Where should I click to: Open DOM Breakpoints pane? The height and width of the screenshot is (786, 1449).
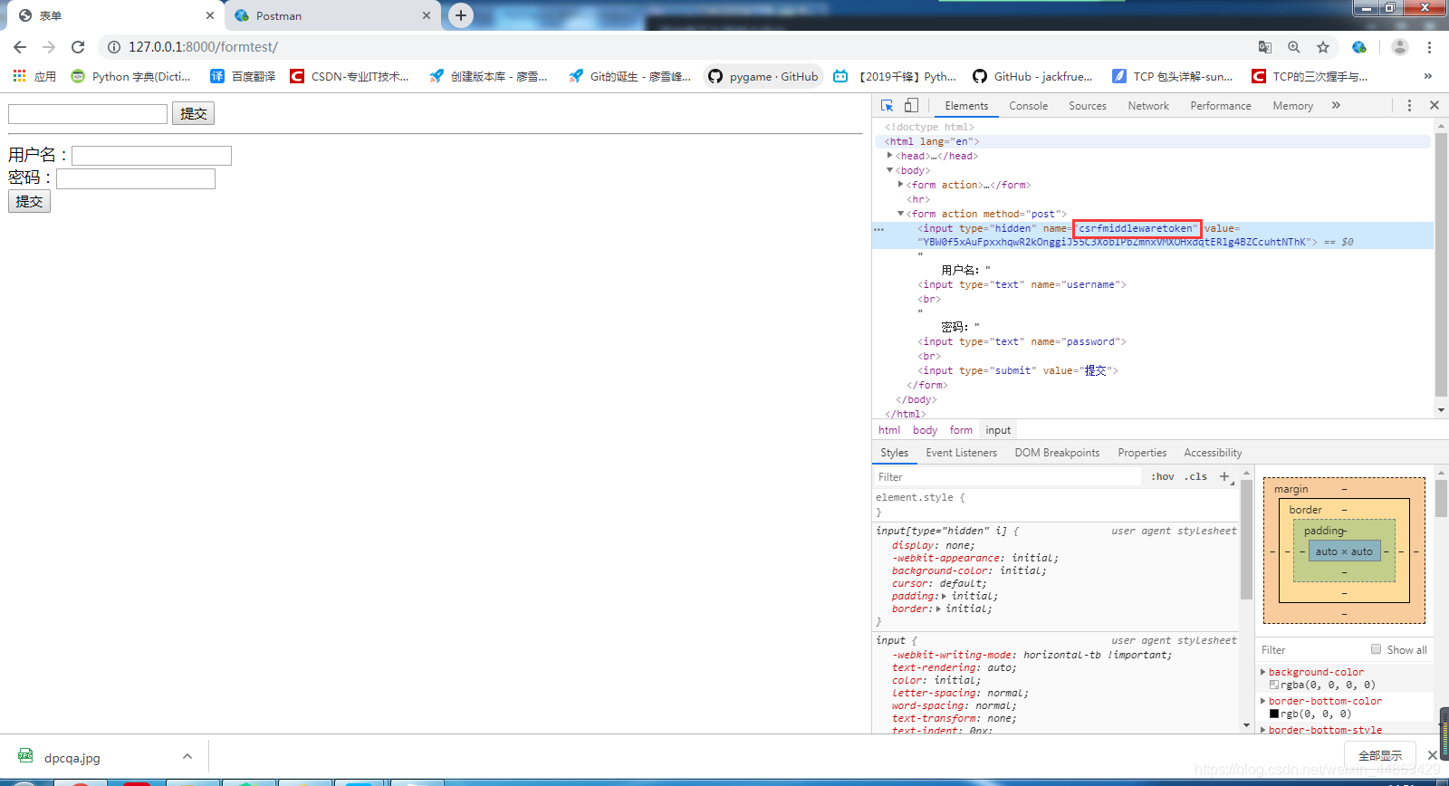point(1057,453)
